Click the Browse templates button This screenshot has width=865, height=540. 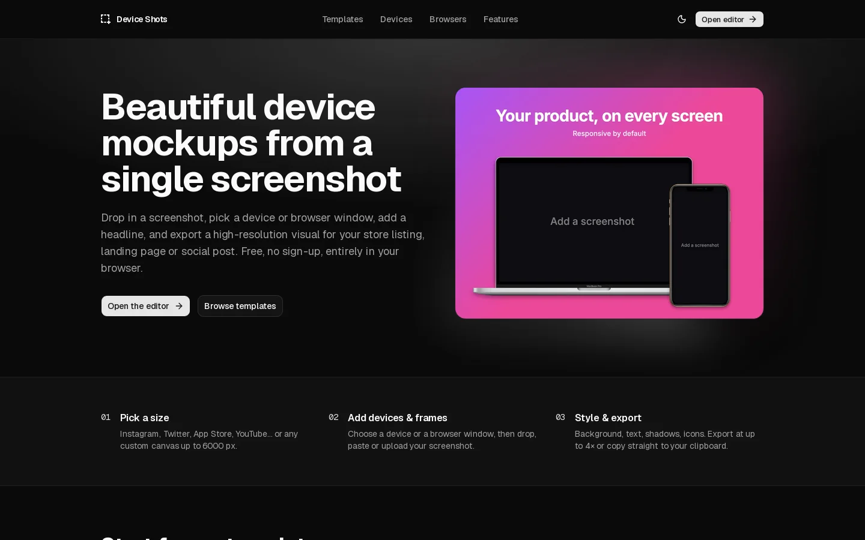(x=240, y=306)
